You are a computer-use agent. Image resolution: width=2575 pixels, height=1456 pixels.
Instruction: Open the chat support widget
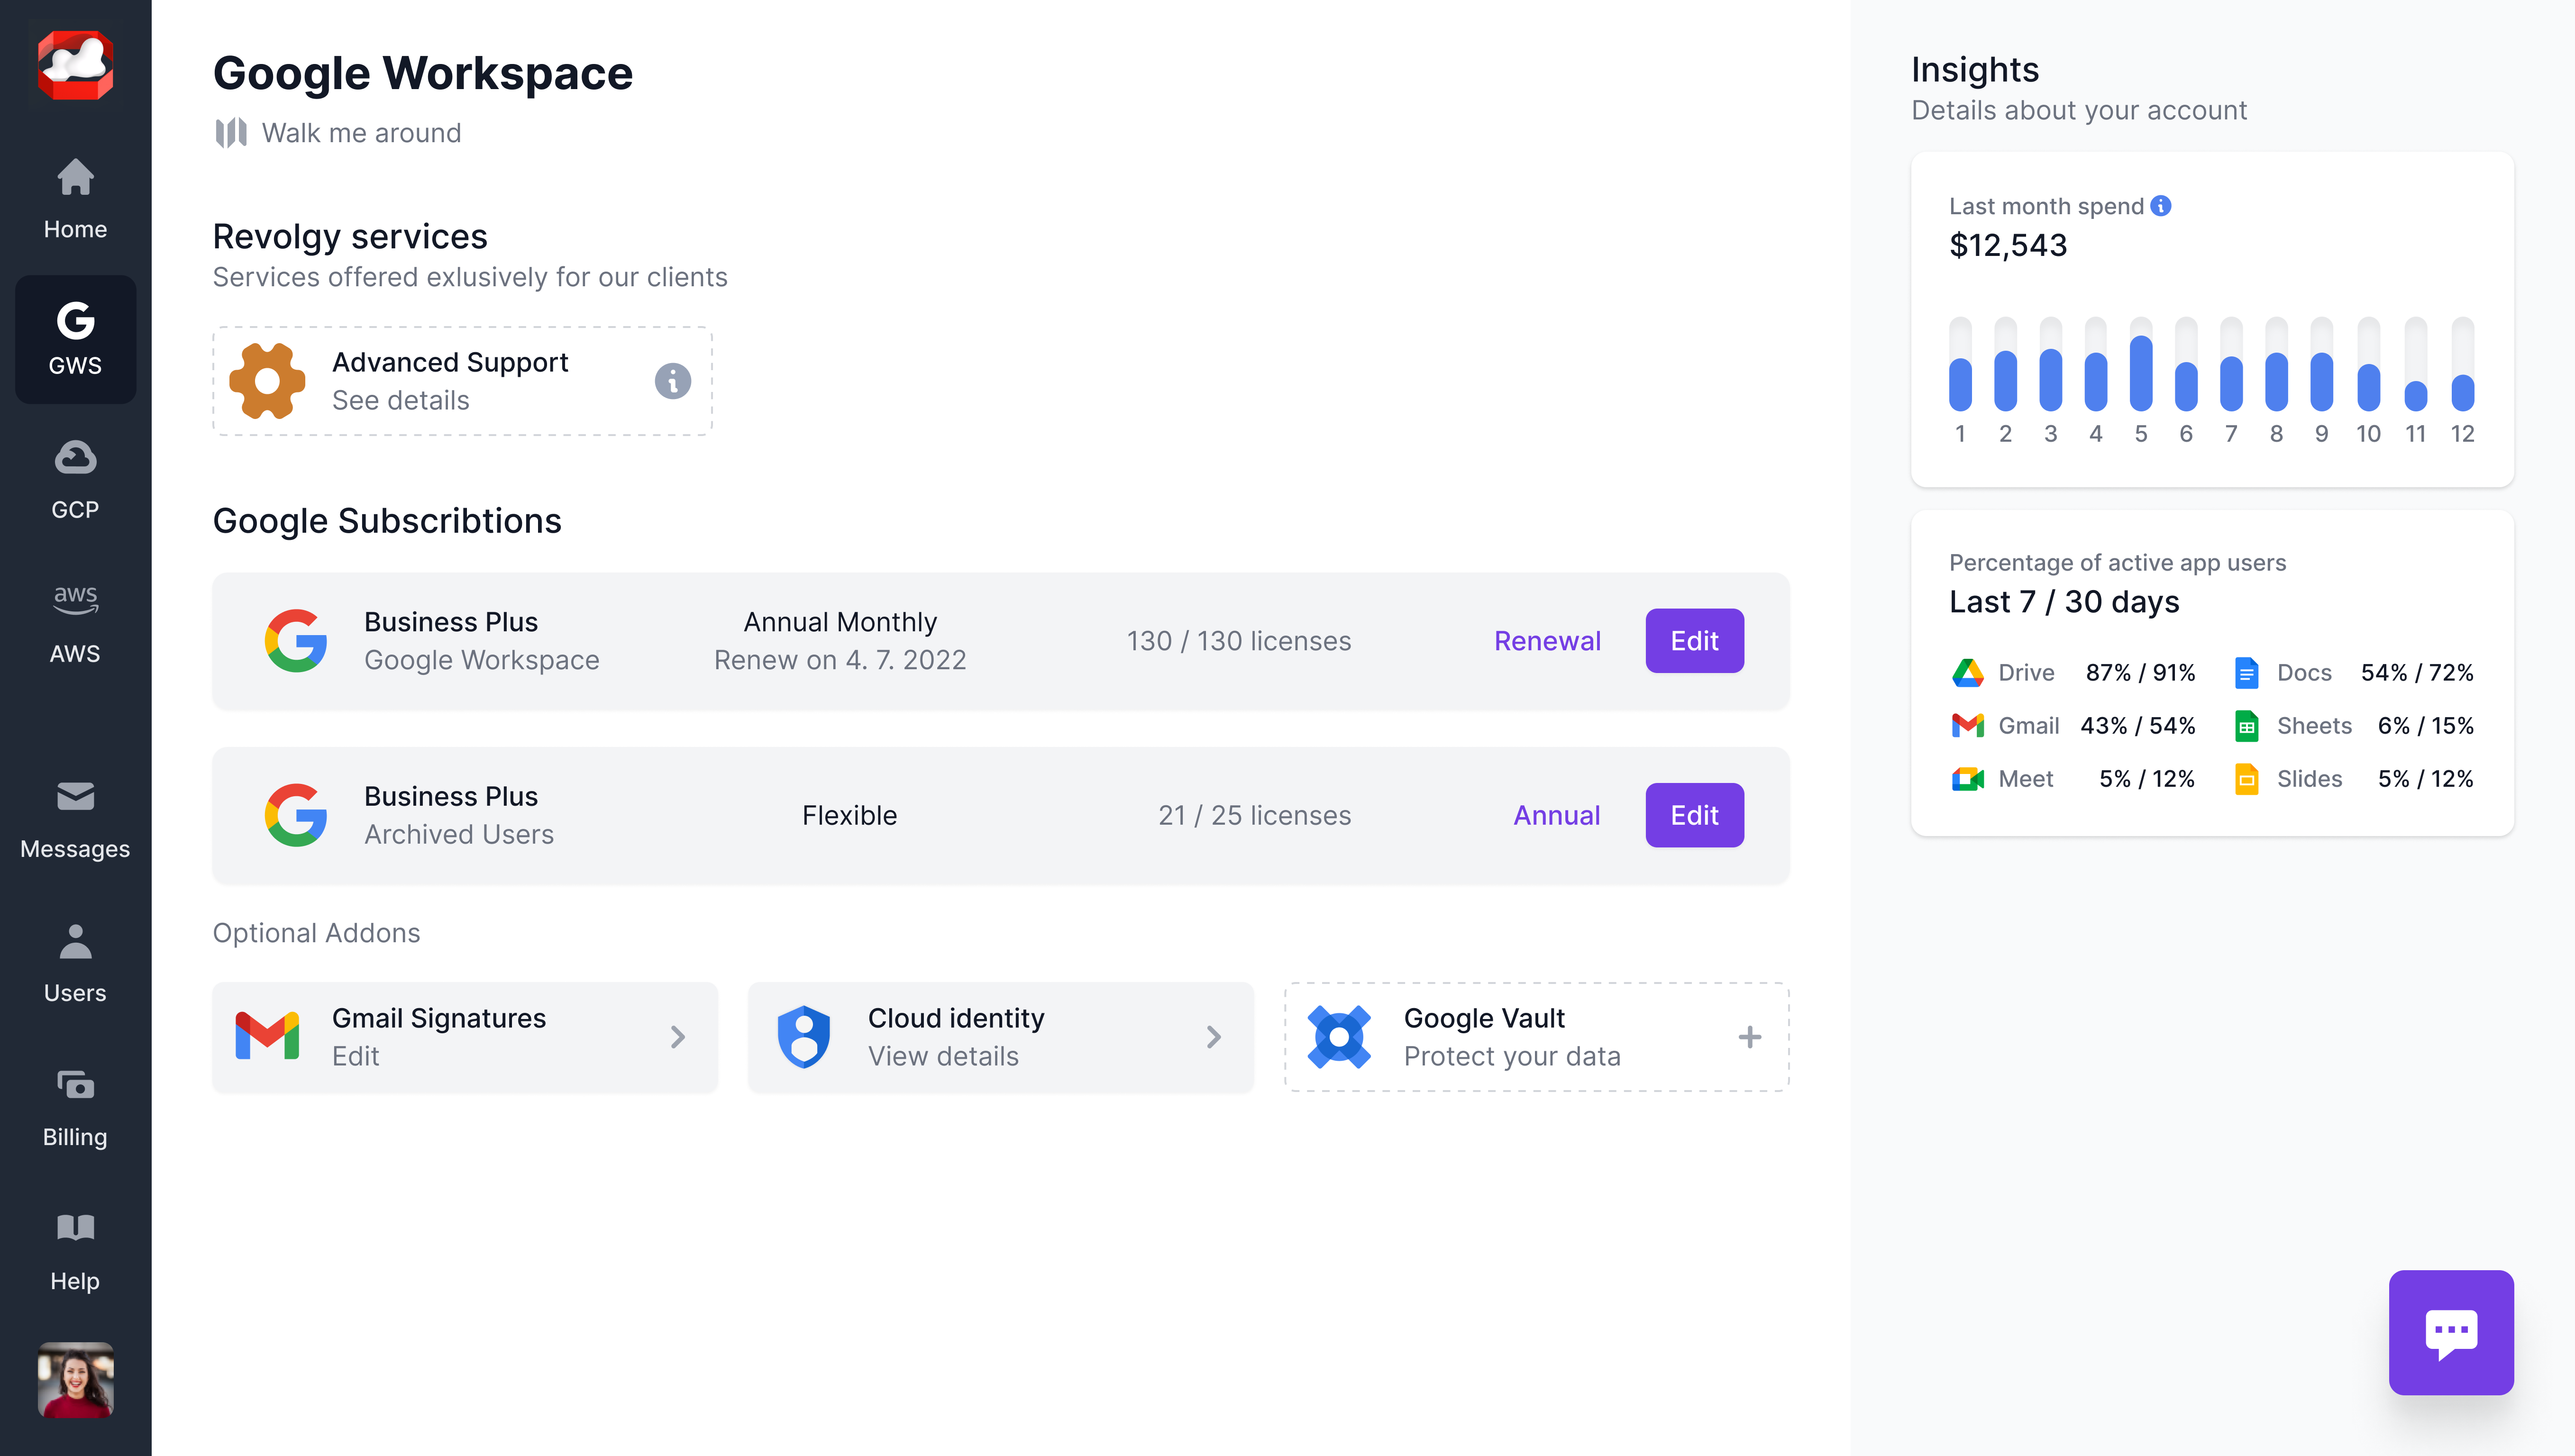coord(2451,1332)
